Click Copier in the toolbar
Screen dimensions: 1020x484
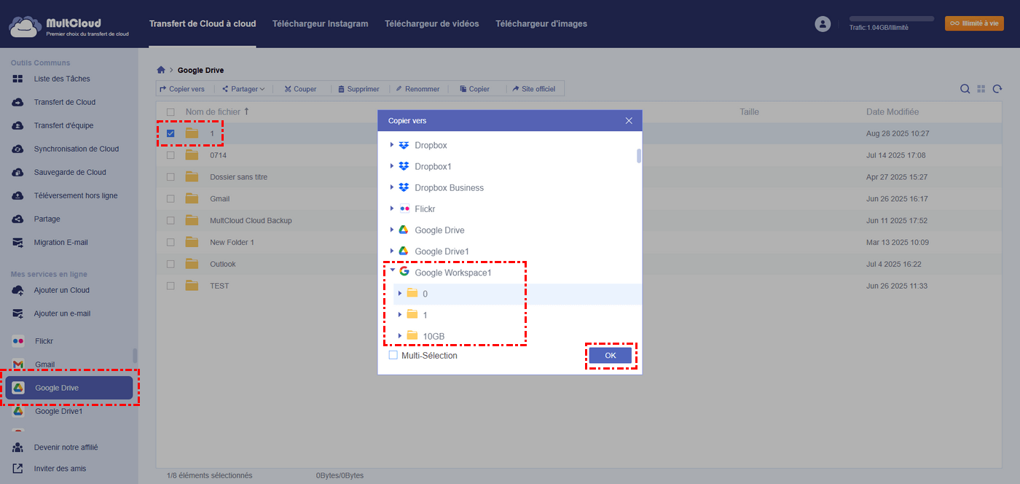point(474,89)
